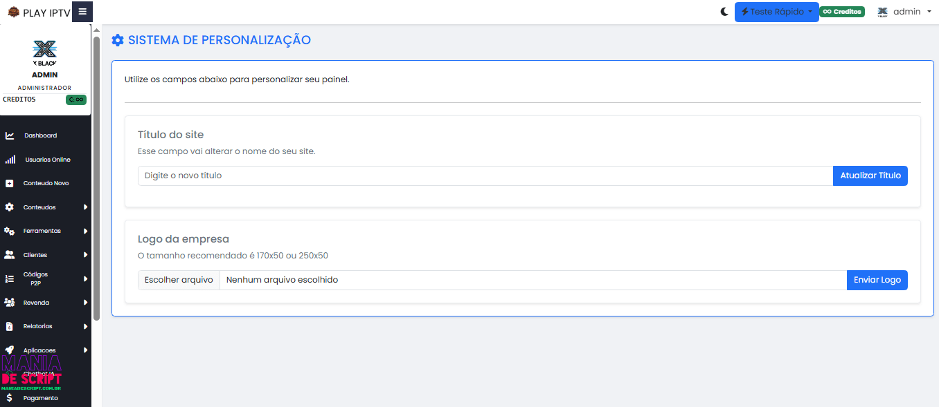Expand the Revenda submenu arrow
This screenshot has width=939, height=407.
tap(86, 303)
